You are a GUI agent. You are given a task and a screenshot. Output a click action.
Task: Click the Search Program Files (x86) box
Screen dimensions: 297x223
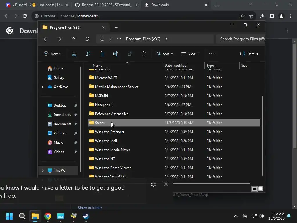click(x=240, y=39)
